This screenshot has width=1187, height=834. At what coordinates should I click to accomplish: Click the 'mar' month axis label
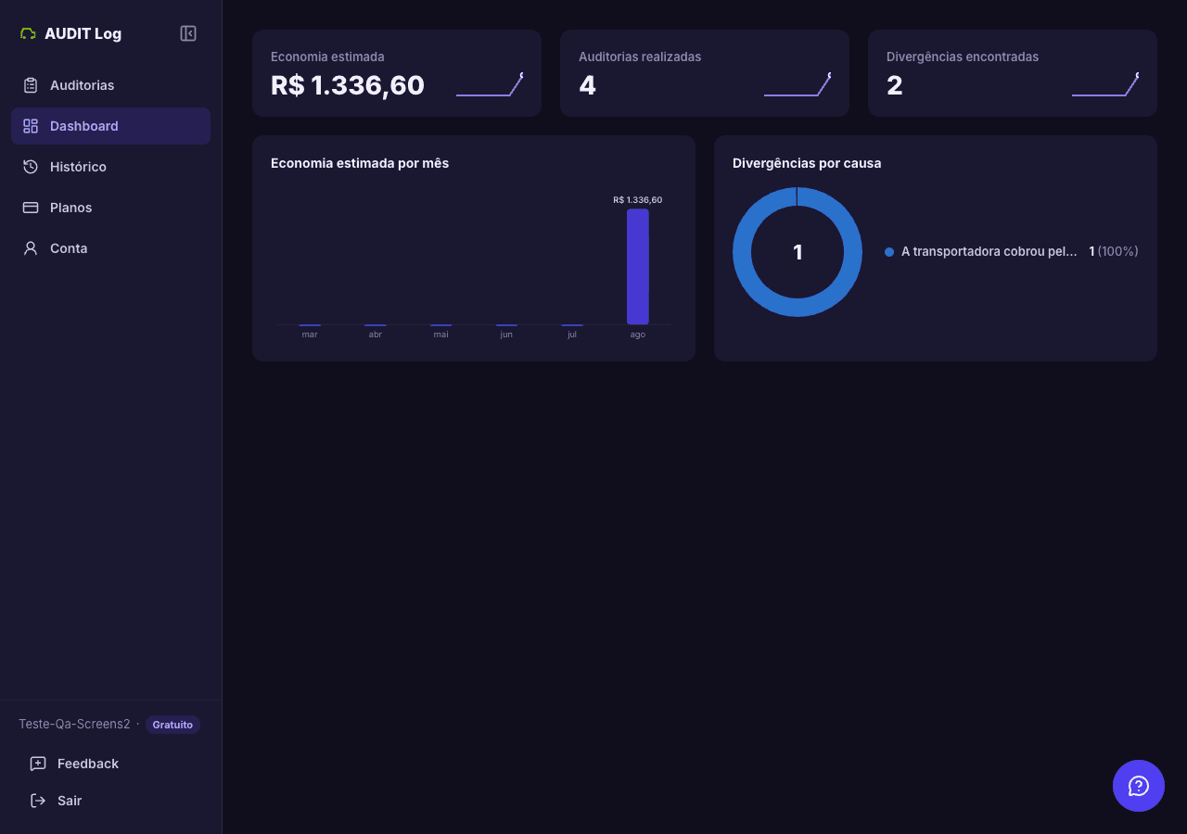310,335
